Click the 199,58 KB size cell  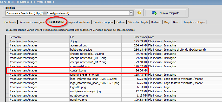point(135,100)
